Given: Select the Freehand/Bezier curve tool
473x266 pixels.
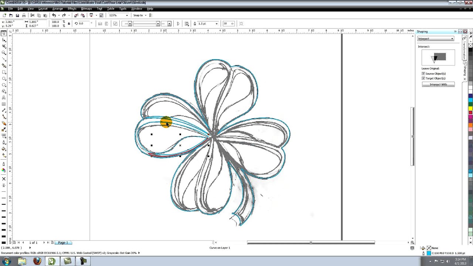Looking at the screenshot, I should point(4,59).
